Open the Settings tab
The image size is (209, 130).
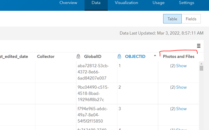(x=186, y=3)
